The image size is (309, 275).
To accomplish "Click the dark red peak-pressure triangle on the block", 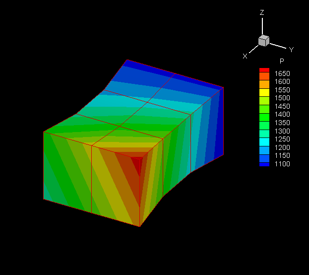I will [x=137, y=163].
